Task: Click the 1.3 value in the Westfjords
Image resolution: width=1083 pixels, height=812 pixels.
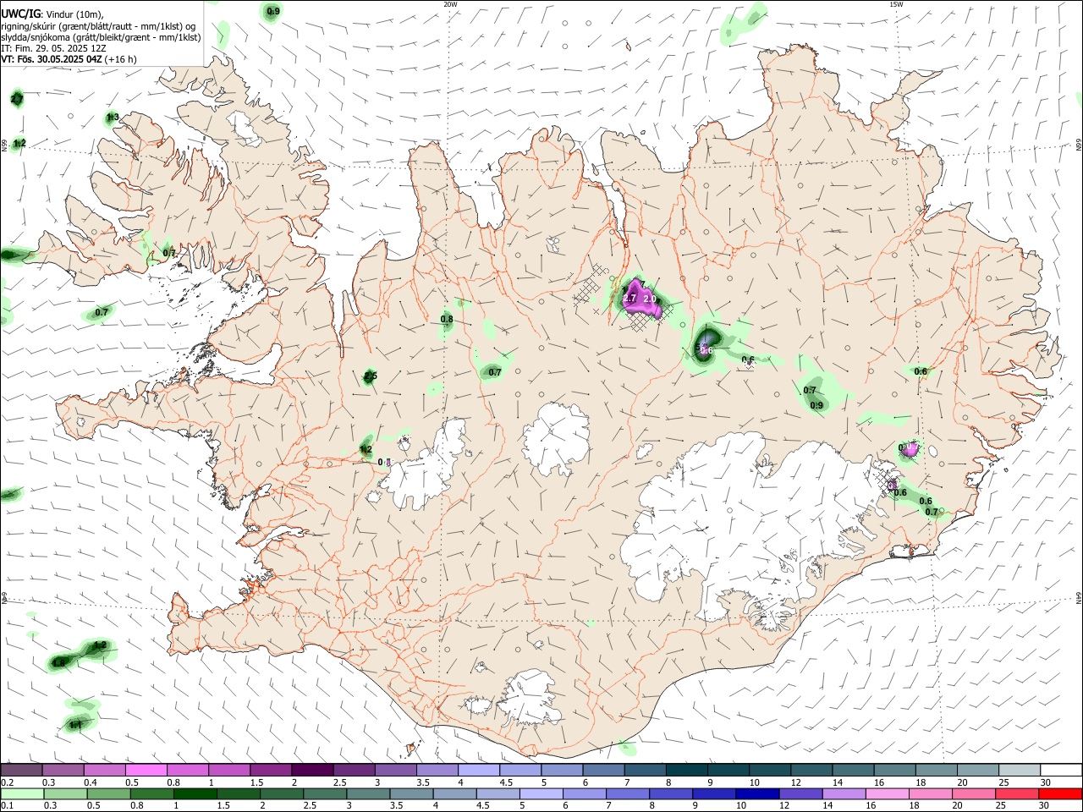Action: point(113,118)
